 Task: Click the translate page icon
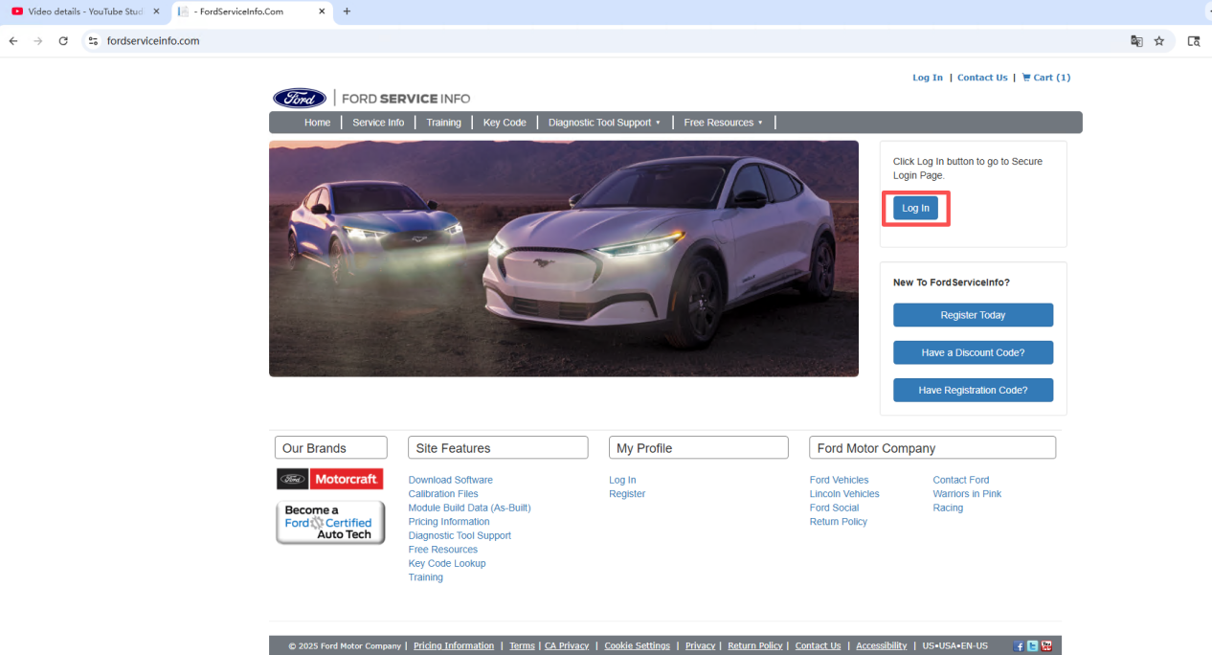(x=1136, y=41)
